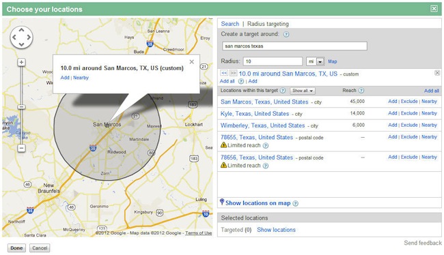444x255 pixels.
Task: Exclude San Marcos city location
Action: pyautogui.click(x=409, y=101)
